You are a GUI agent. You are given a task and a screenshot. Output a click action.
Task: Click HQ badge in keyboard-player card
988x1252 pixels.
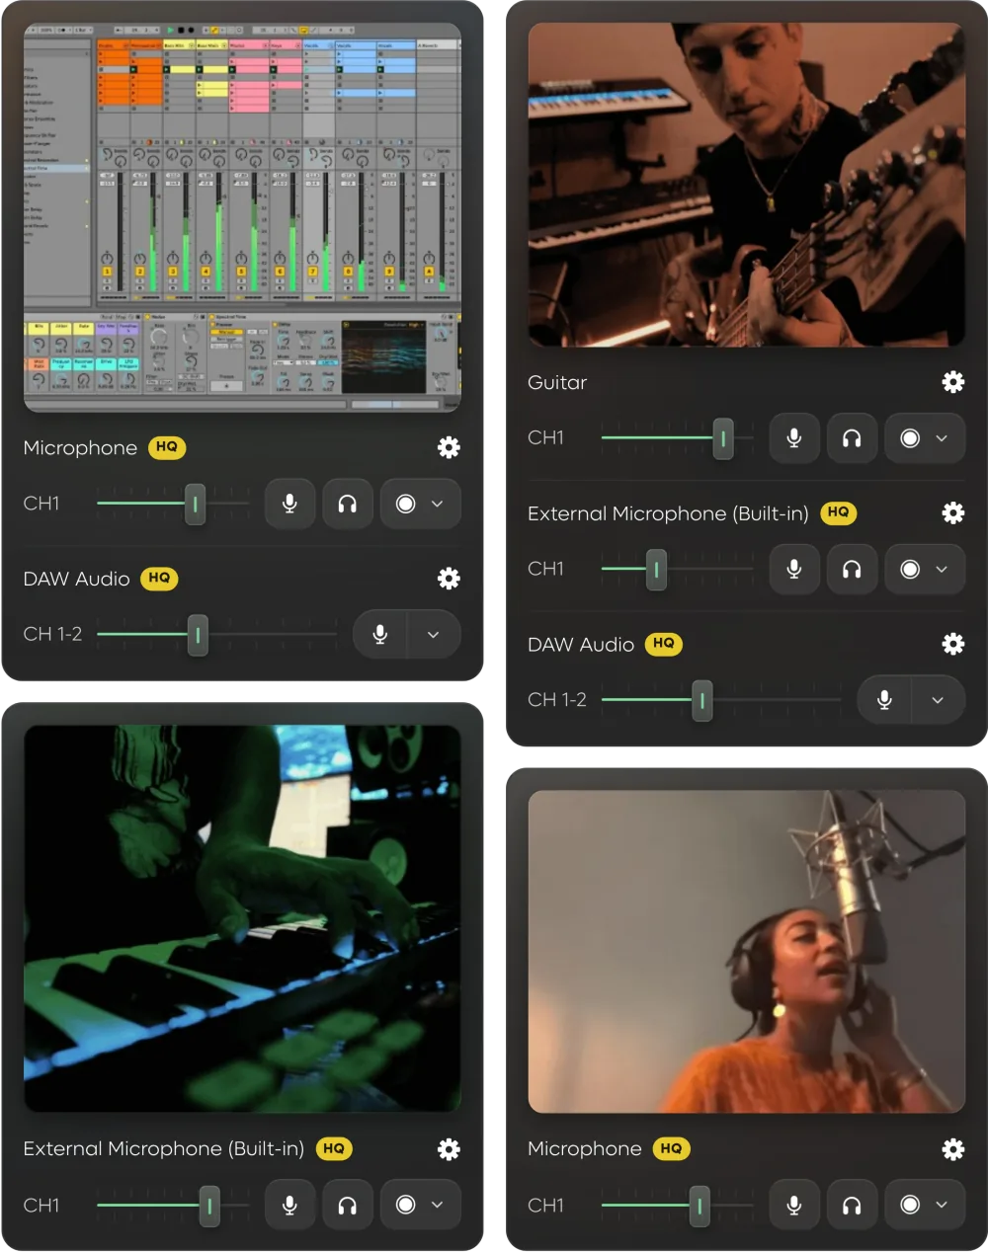tap(334, 1148)
